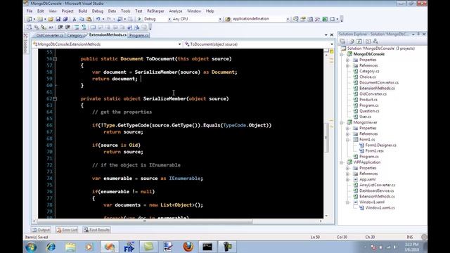Click the Decrease Indent icon

pyautogui.click(x=60, y=27)
